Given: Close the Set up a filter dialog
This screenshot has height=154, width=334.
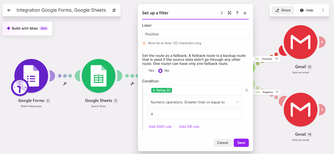Looking at the screenshot, I should point(245,13).
